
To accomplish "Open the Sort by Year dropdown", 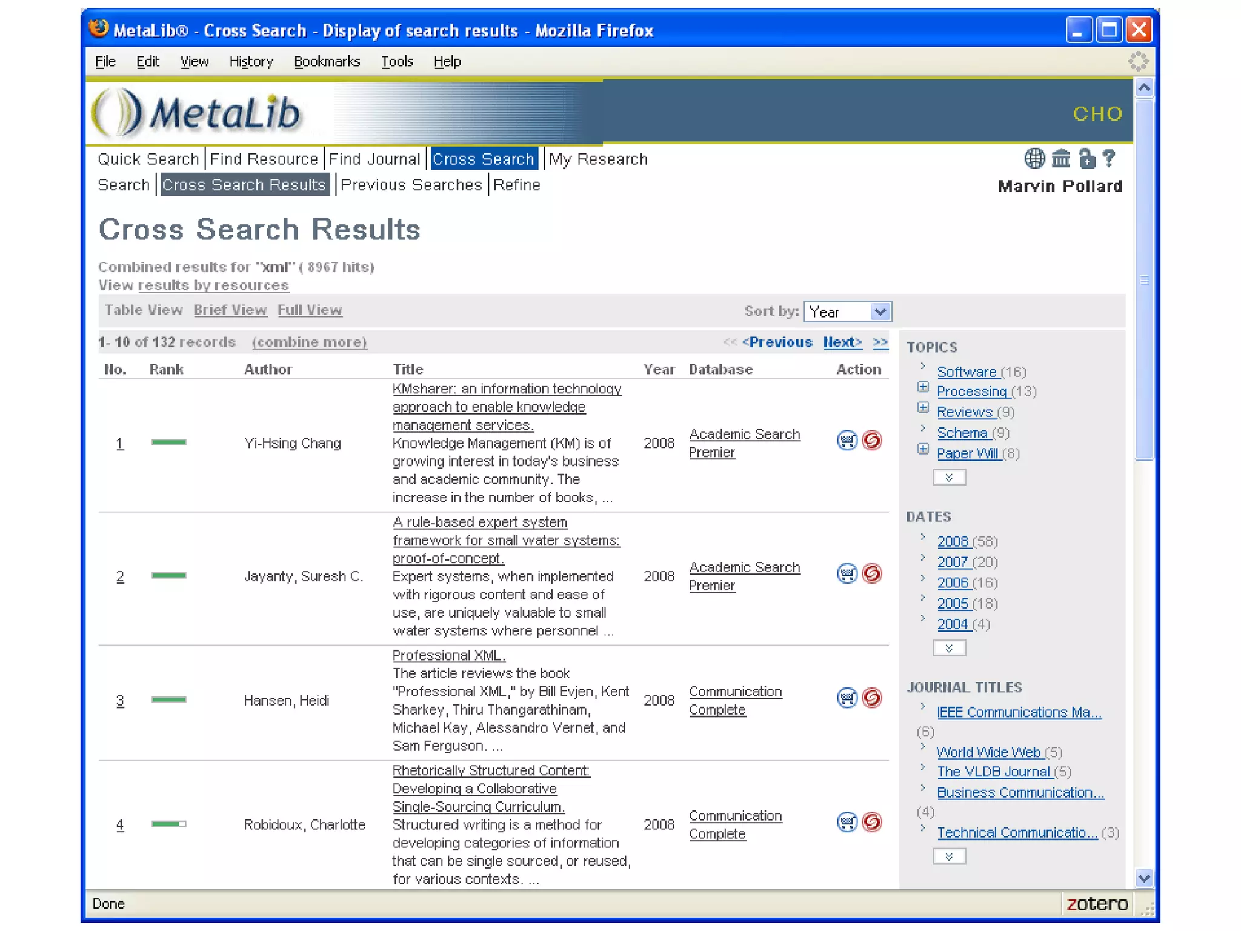I will 880,312.
